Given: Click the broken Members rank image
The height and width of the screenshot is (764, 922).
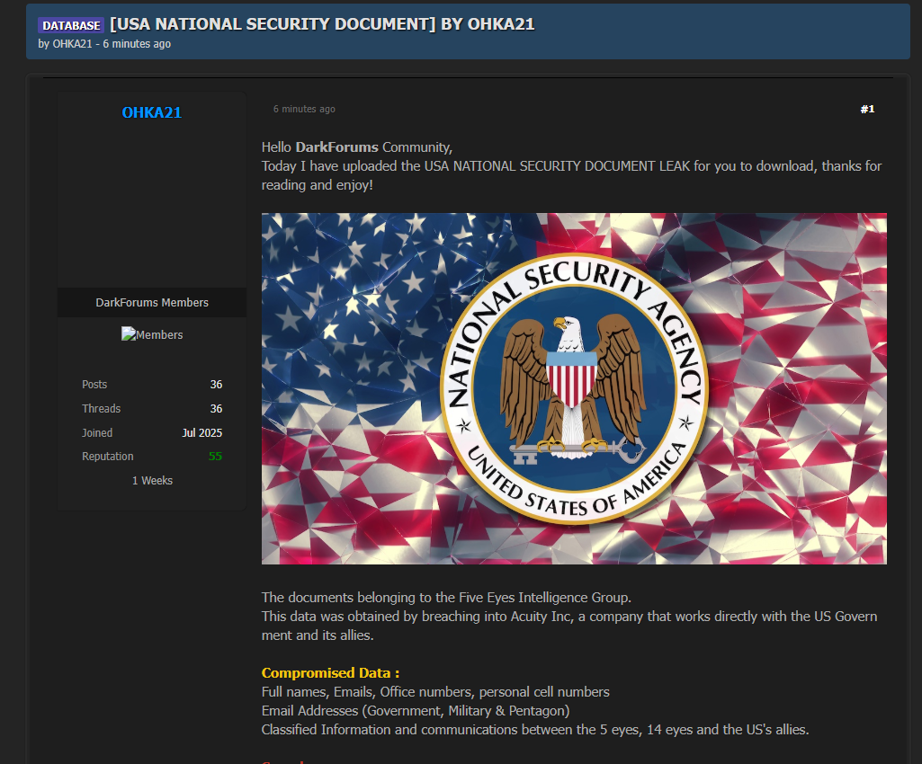Looking at the screenshot, I should tap(152, 334).
